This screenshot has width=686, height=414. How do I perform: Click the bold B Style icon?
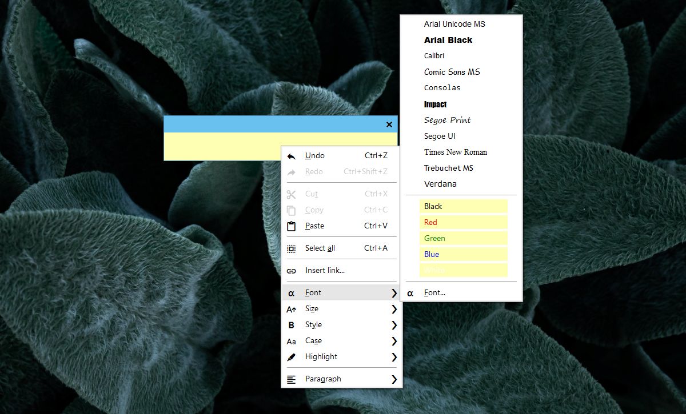[292, 325]
